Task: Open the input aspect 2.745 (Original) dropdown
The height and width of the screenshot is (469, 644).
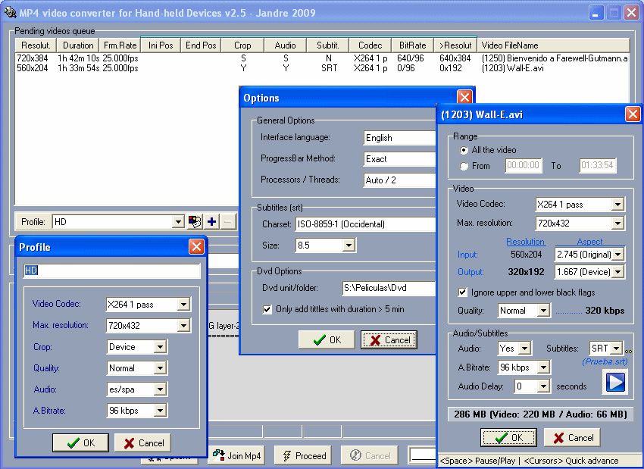Action: tap(617, 255)
